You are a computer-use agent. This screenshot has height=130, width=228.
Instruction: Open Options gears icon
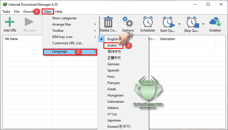coord(128,22)
